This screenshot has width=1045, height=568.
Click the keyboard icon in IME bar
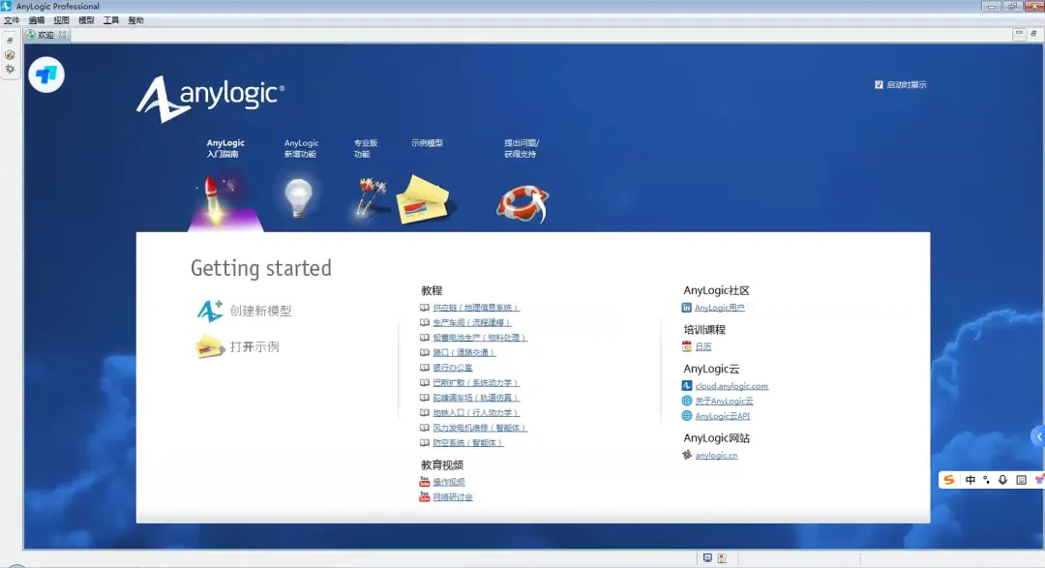point(1021,480)
